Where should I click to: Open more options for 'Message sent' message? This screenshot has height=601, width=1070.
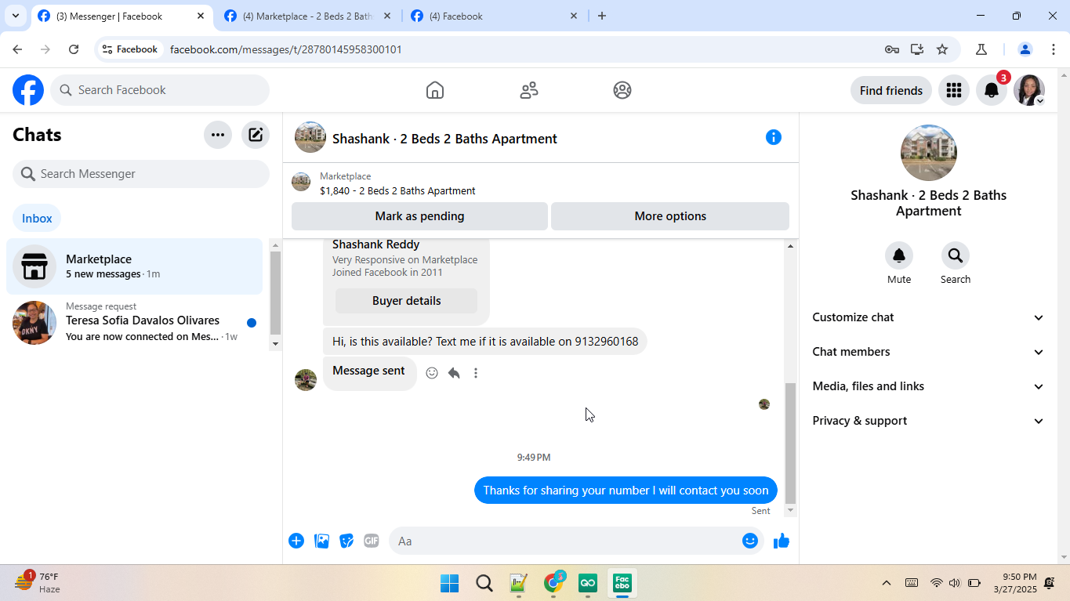476,373
